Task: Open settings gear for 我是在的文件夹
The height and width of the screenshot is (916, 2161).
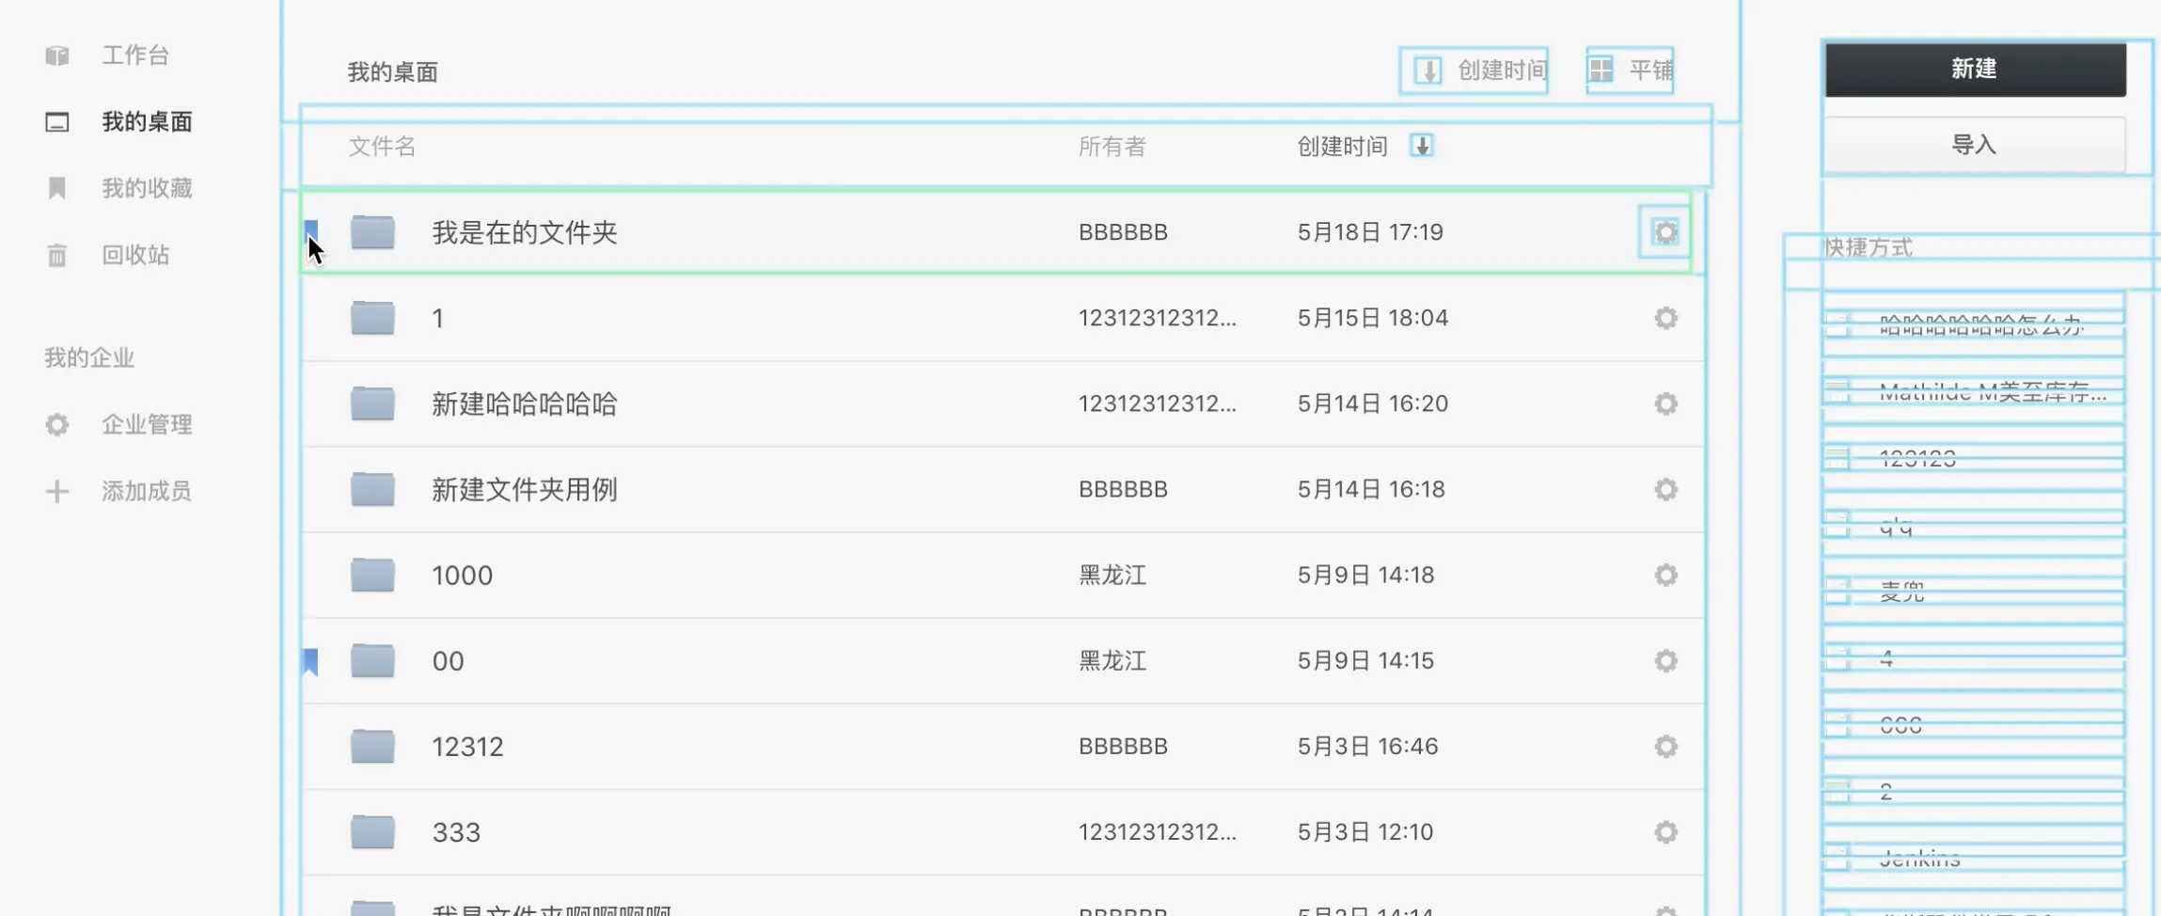Action: (1665, 232)
